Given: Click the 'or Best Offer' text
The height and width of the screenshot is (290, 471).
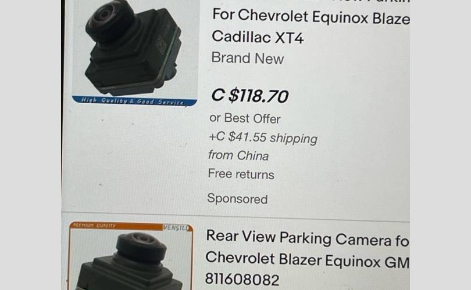Looking at the screenshot, I should (245, 118).
